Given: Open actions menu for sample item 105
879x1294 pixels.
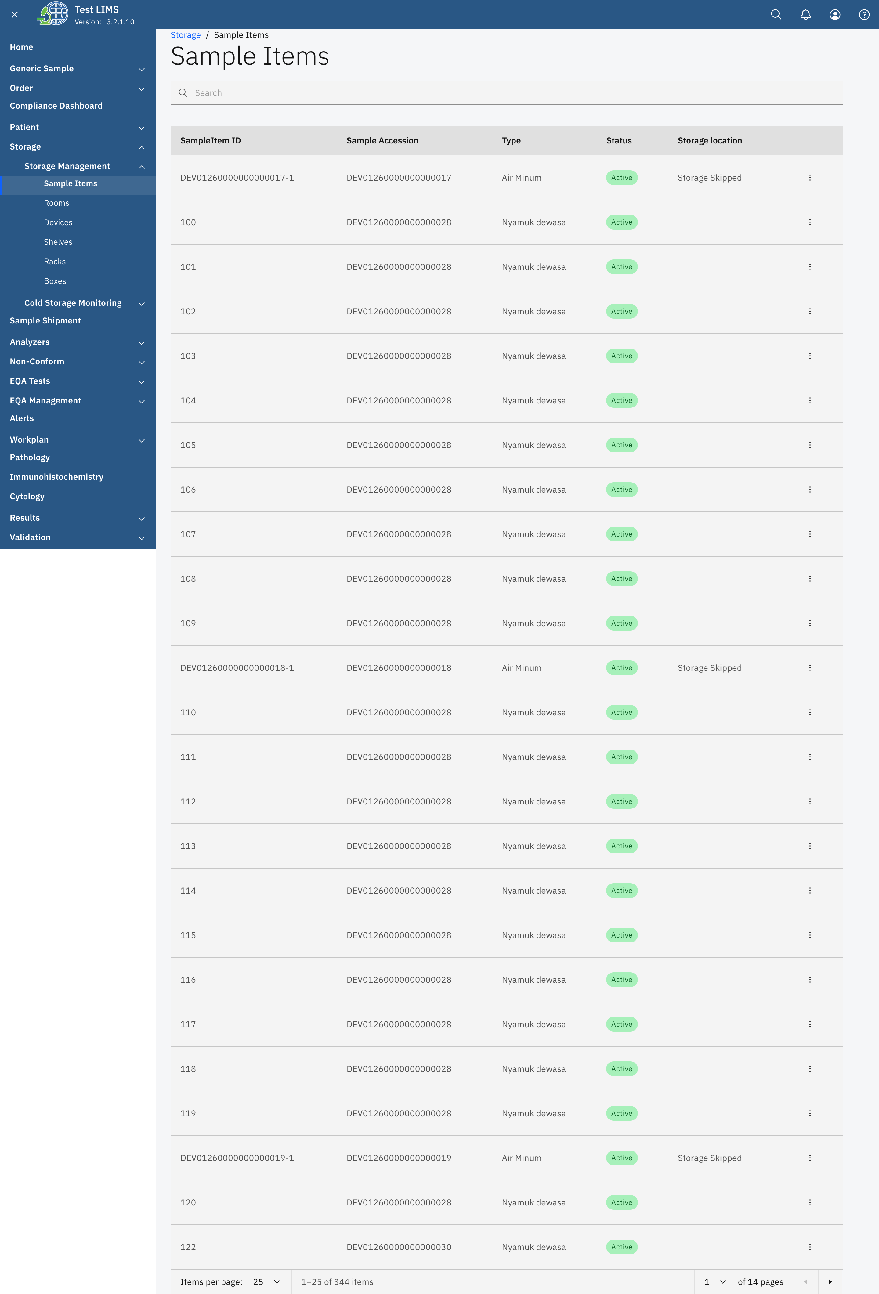Looking at the screenshot, I should pyautogui.click(x=809, y=445).
